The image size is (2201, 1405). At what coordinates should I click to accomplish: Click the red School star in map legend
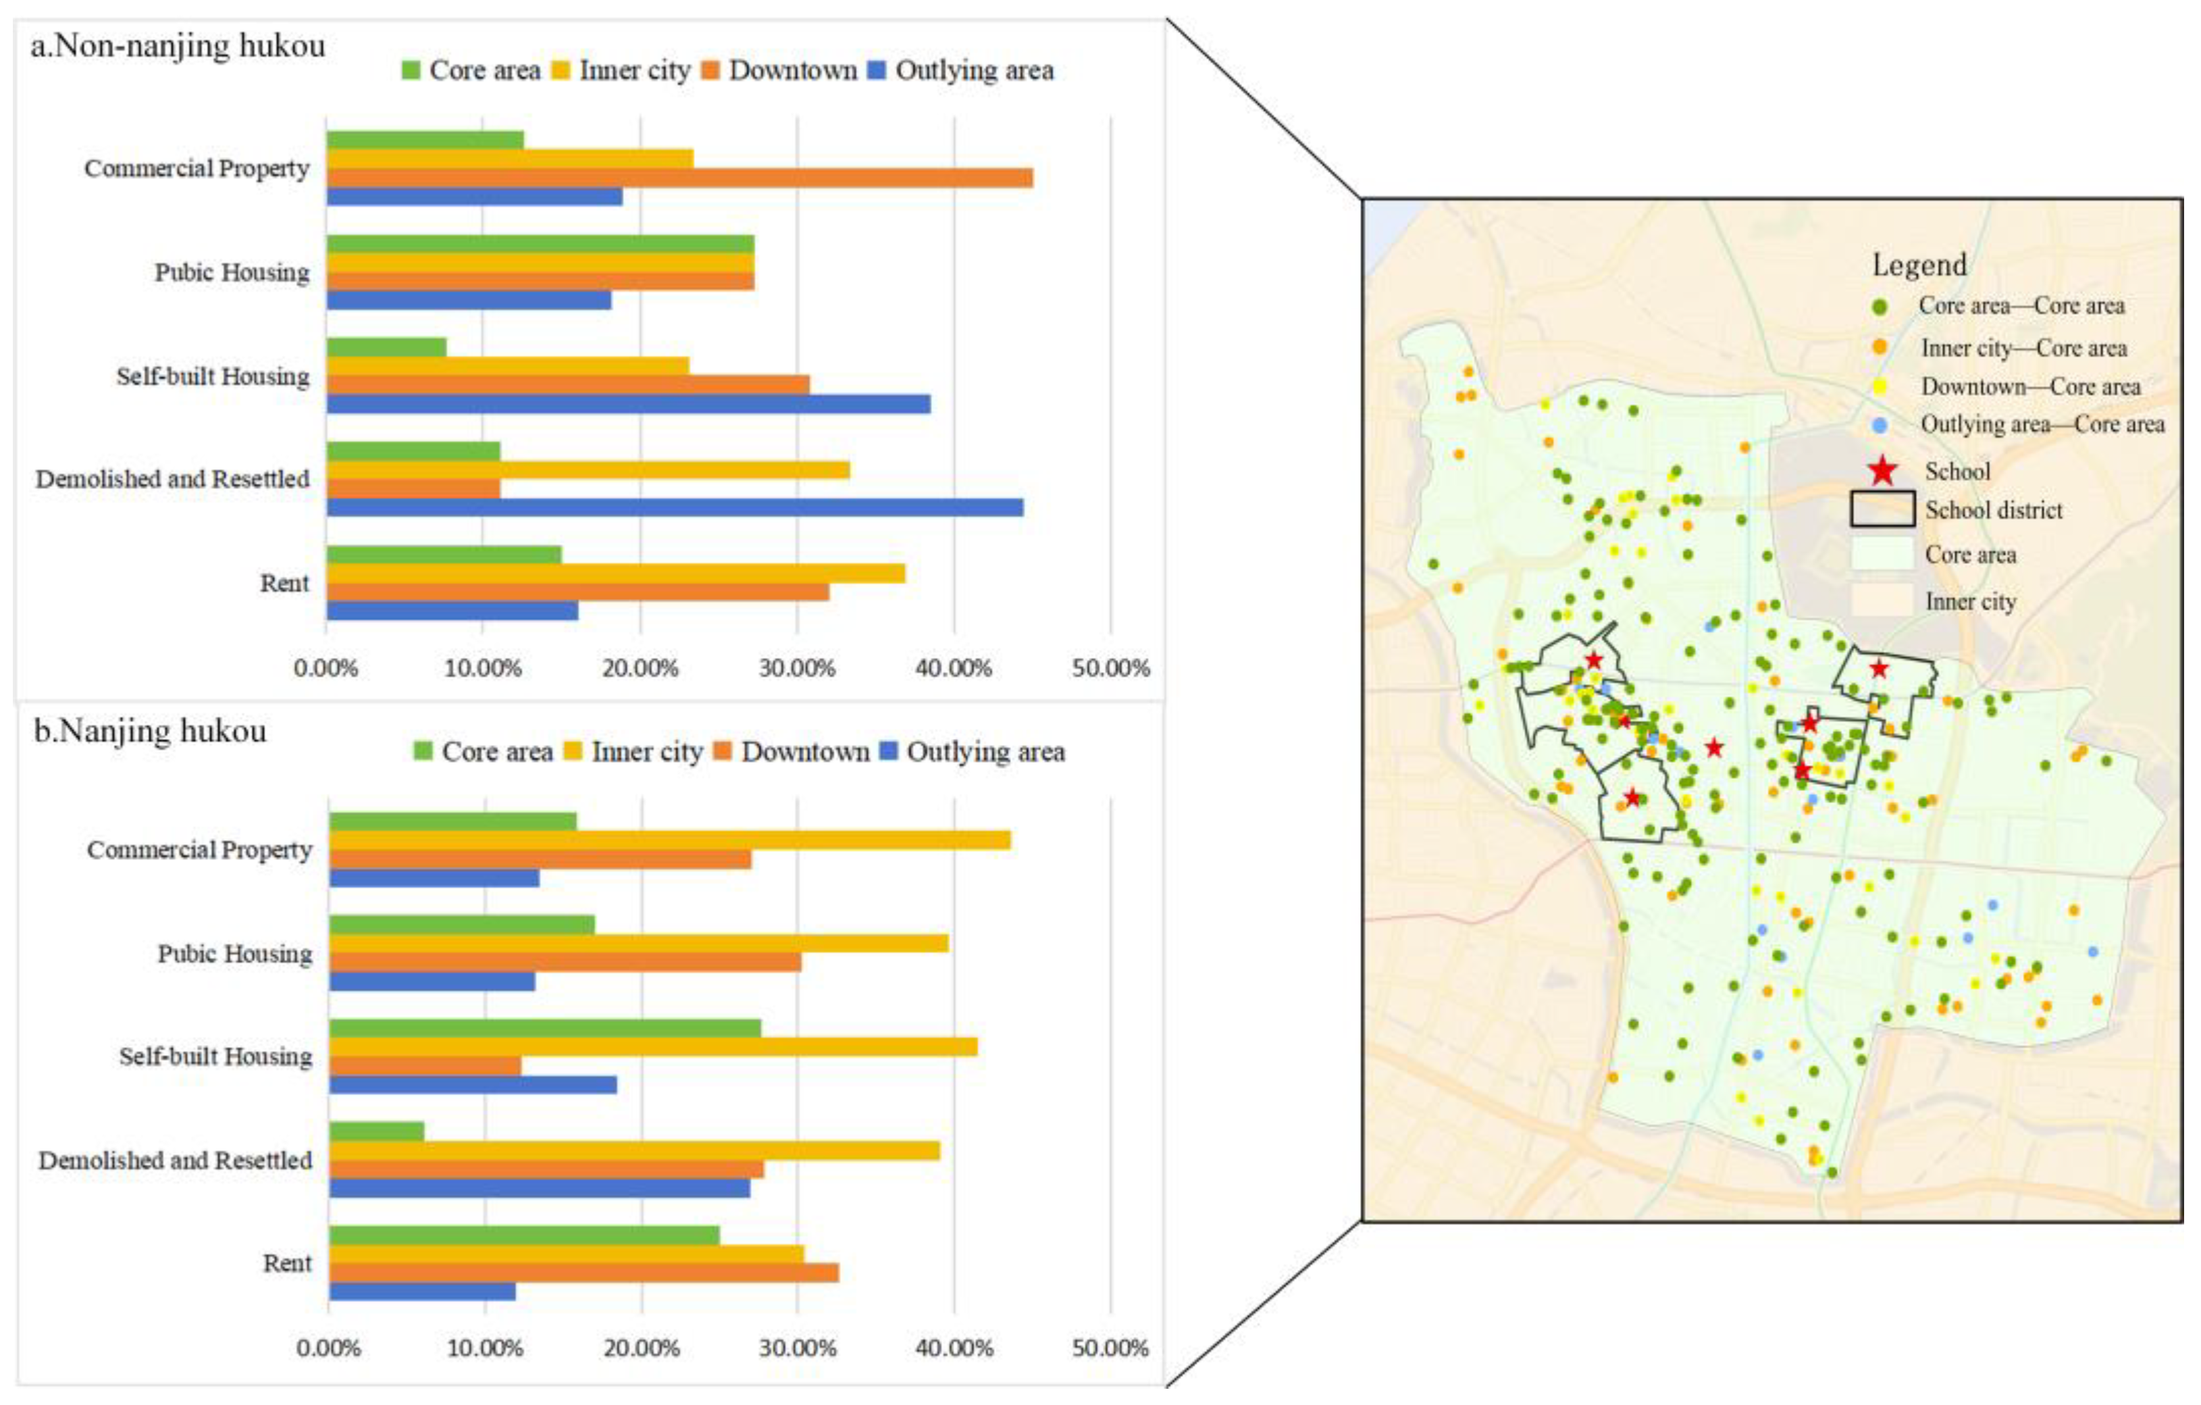click(1882, 471)
